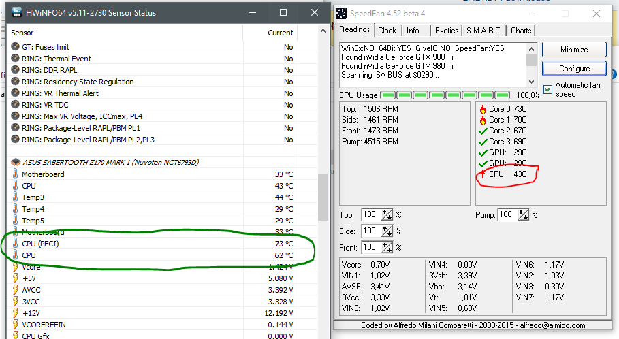Click the Front fan speed input field
Screen dimensions: 619x339
(x=371, y=247)
